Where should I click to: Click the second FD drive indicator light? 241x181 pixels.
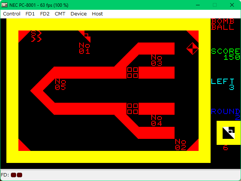20,175
